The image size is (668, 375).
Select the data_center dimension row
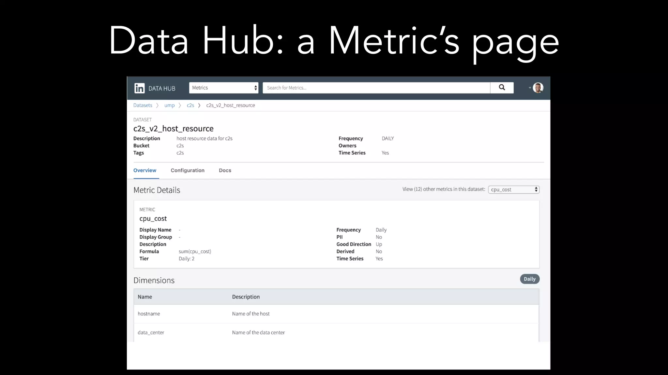336,332
